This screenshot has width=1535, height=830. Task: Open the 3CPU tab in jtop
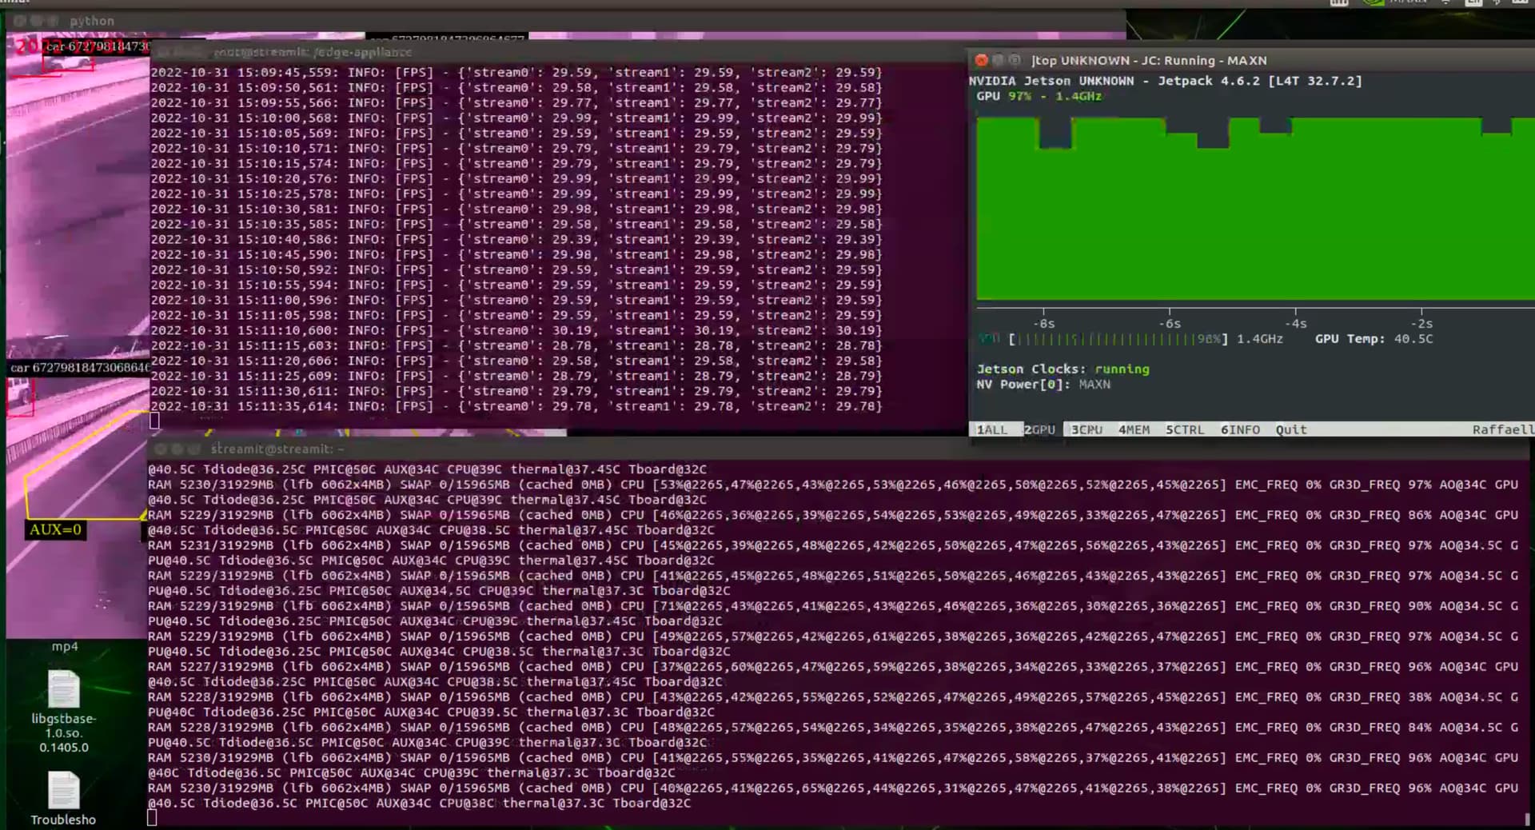[x=1086, y=429]
